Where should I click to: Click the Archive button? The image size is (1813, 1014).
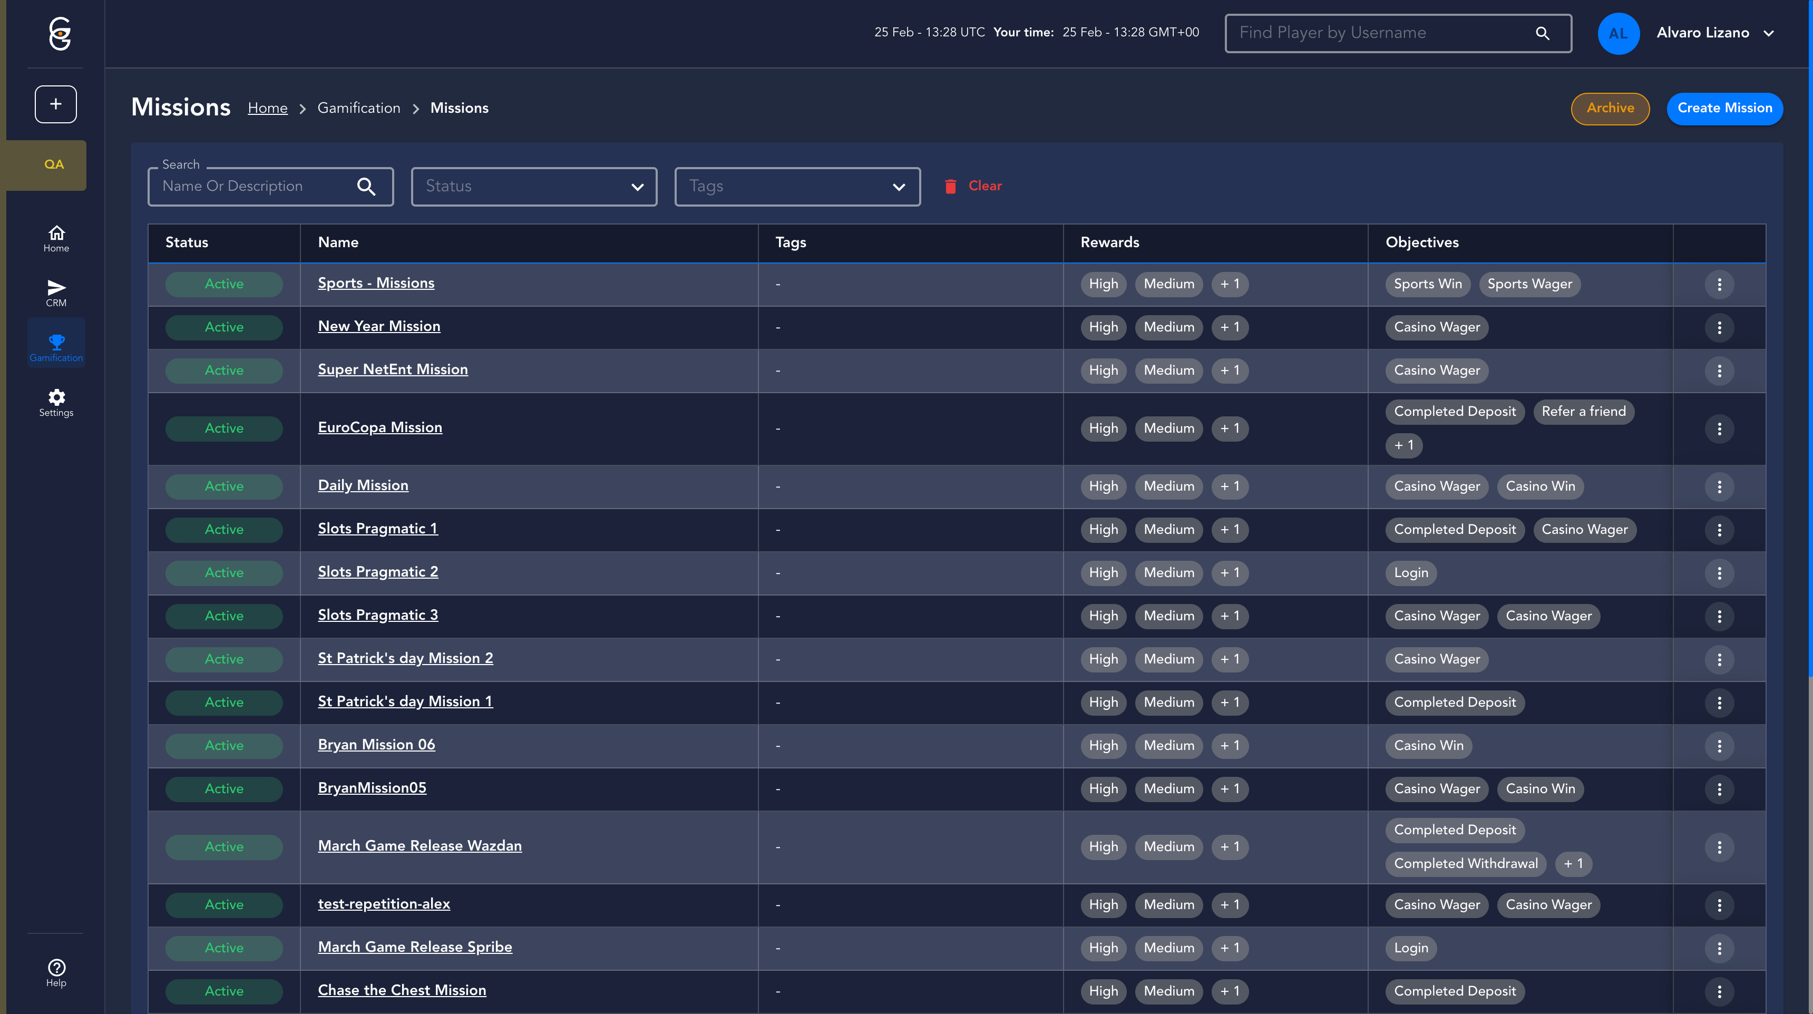click(1610, 109)
